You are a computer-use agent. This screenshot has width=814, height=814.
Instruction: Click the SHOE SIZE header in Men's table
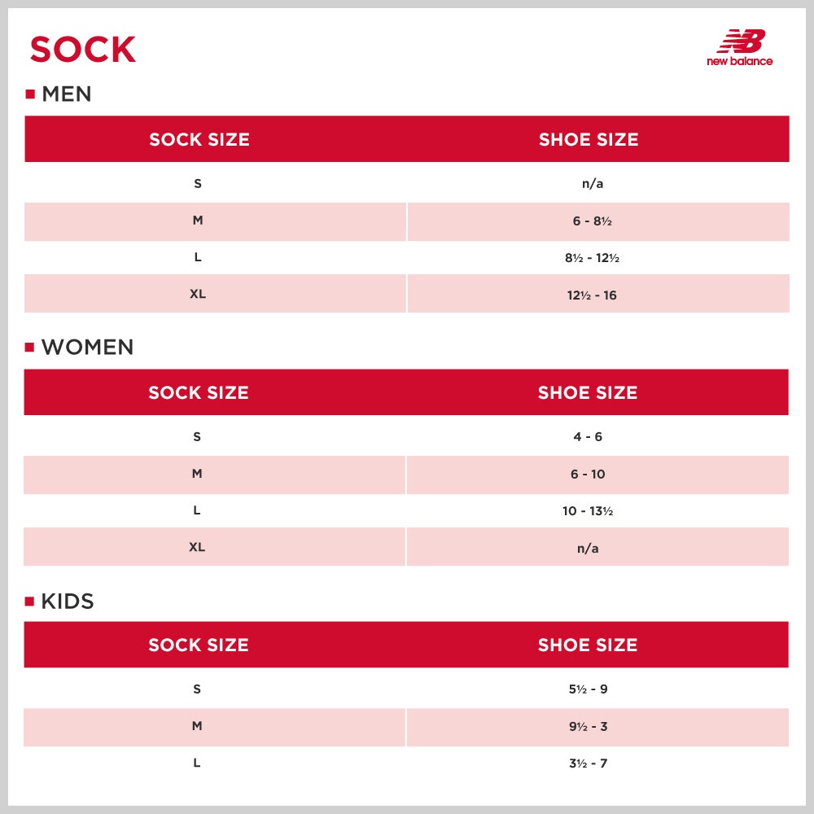[589, 139]
